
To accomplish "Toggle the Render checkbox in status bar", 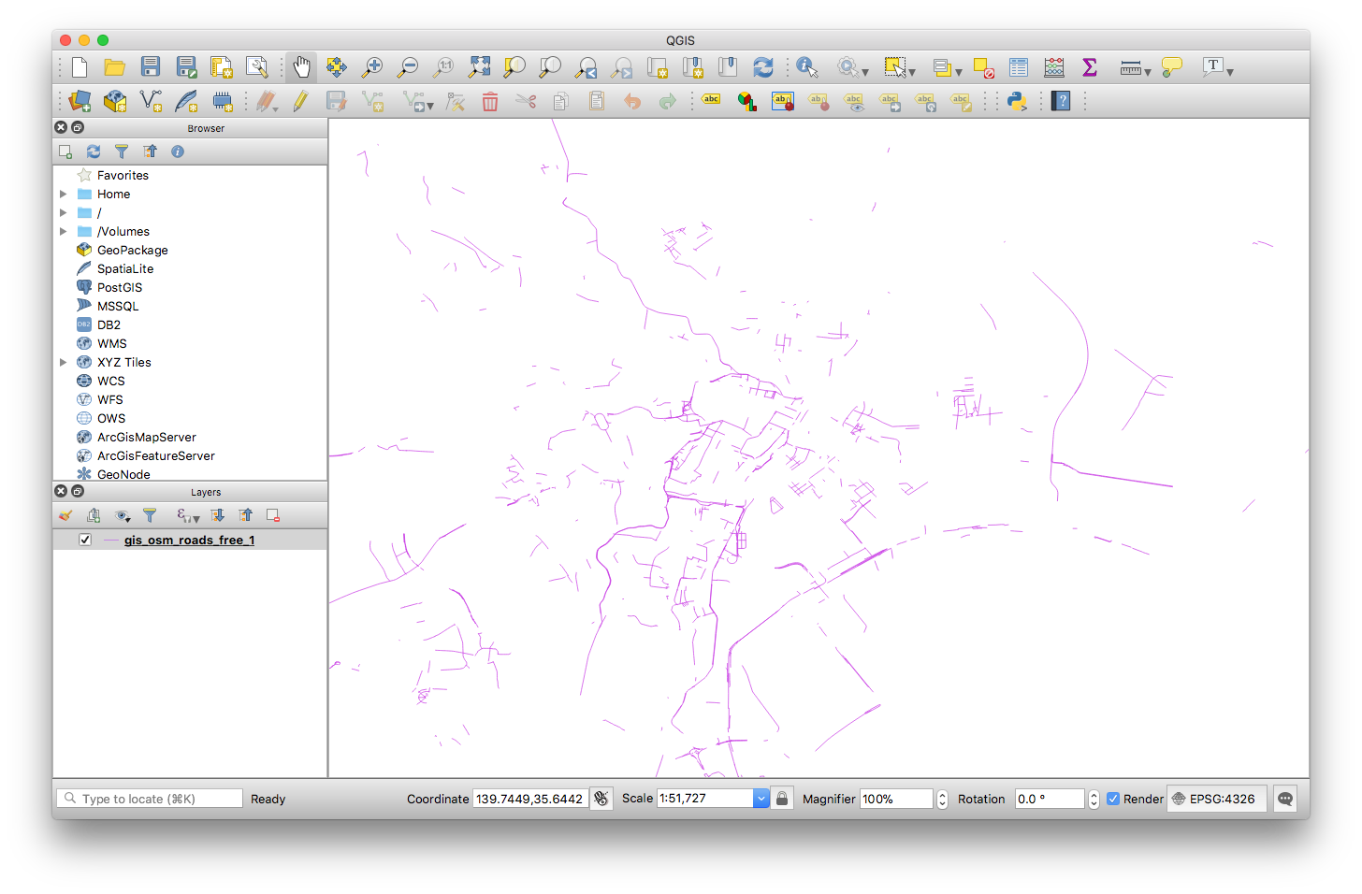I will tap(1112, 798).
